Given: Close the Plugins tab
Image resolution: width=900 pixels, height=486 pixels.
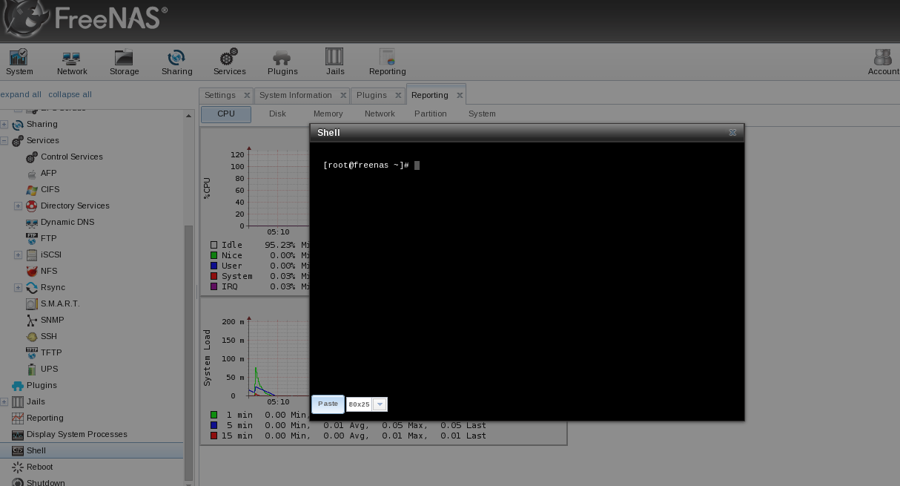Looking at the screenshot, I should (x=399, y=95).
